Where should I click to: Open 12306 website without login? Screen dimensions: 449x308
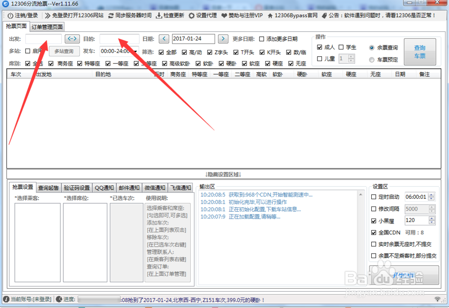(x=74, y=15)
